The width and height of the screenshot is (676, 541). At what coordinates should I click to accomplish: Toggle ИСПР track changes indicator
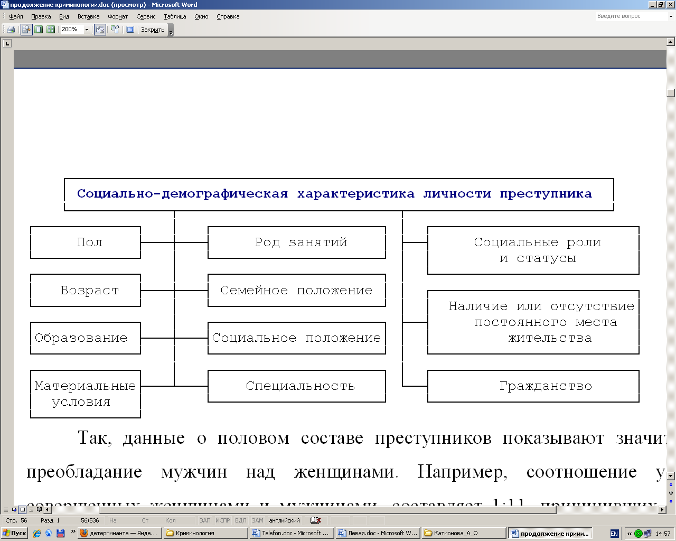pos(222,520)
